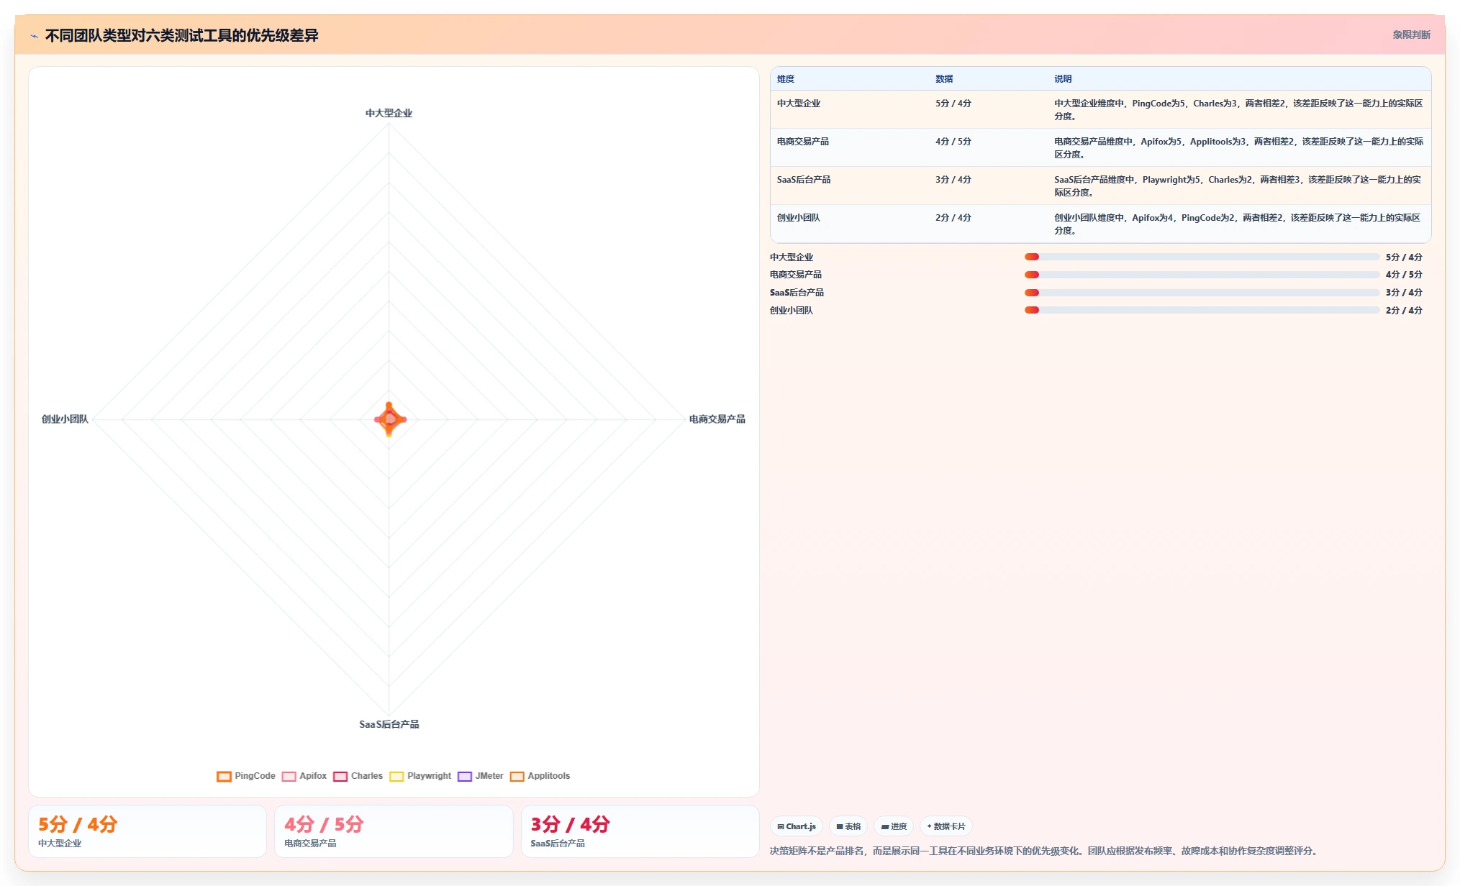Click the 2分 / 4分 cell in table
Viewport: 1460px width, 886px height.
(x=953, y=218)
